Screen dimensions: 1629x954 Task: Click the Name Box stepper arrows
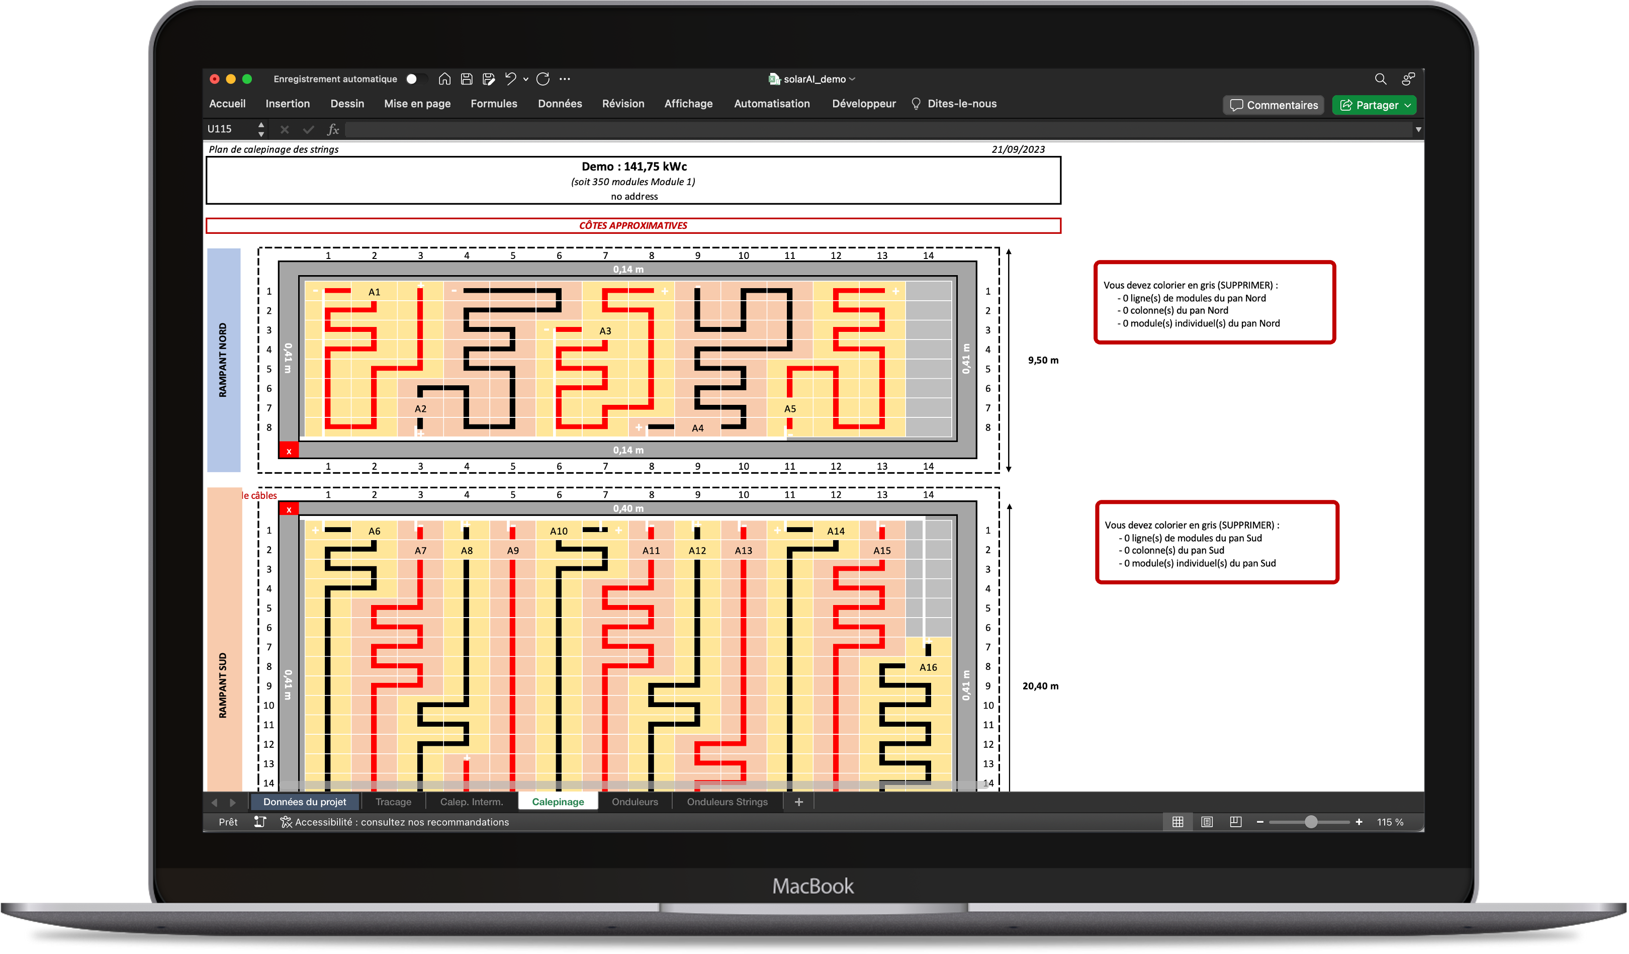tap(260, 129)
